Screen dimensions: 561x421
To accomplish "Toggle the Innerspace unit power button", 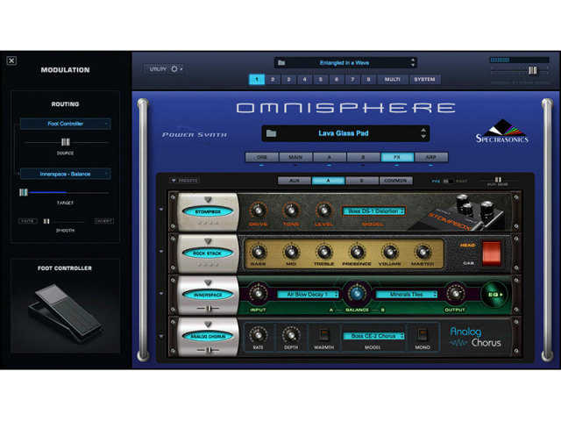I will point(208,295).
